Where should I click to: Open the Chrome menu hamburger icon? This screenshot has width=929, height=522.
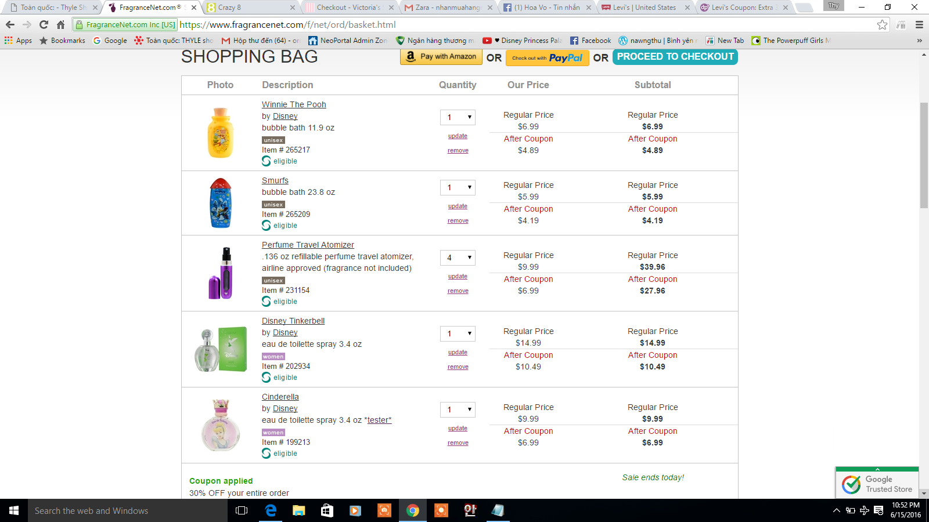click(x=919, y=24)
